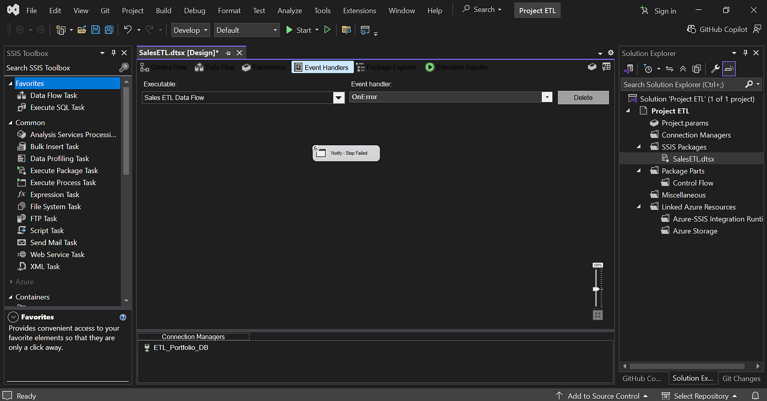Select Azure Storage in Solution Explorer
The height and width of the screenshot is (401, 767).
click(x=695, y=231)
